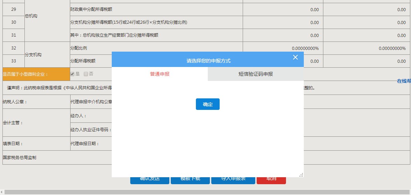Switch to the 短信验证码申报 tab
The height and width of the screenshot is (195, 411).
point(256,74)
